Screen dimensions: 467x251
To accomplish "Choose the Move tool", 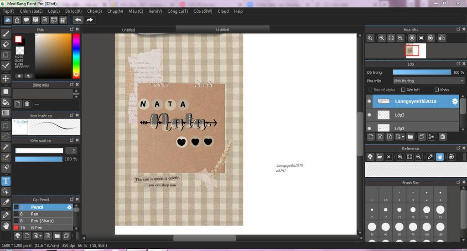I will click(6, 78).
